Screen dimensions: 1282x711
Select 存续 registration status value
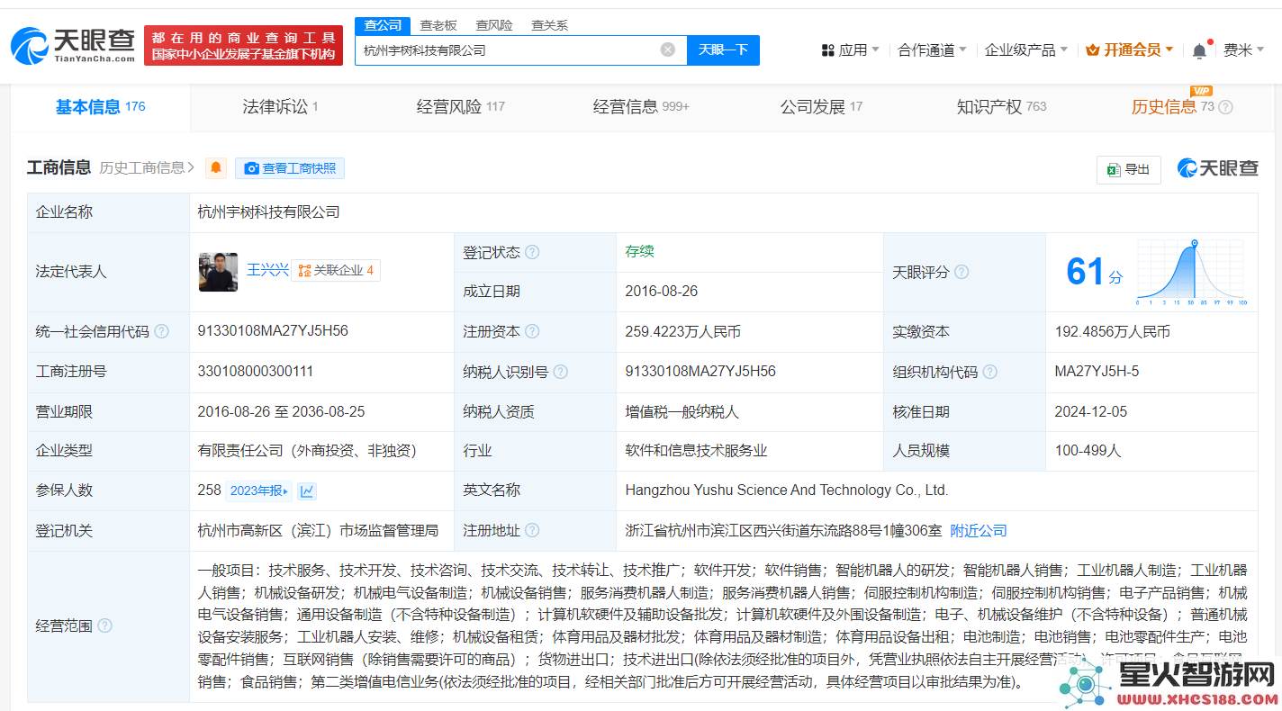click(x=640, y=252)
